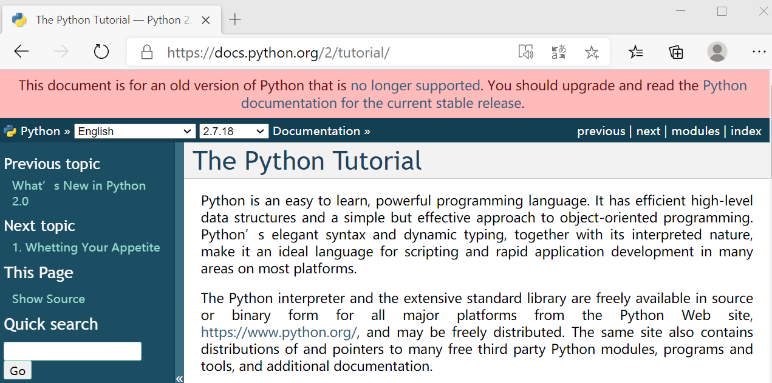
Task: Open '1. Whetting Your Appetite' link
Action: coord(86,247)
